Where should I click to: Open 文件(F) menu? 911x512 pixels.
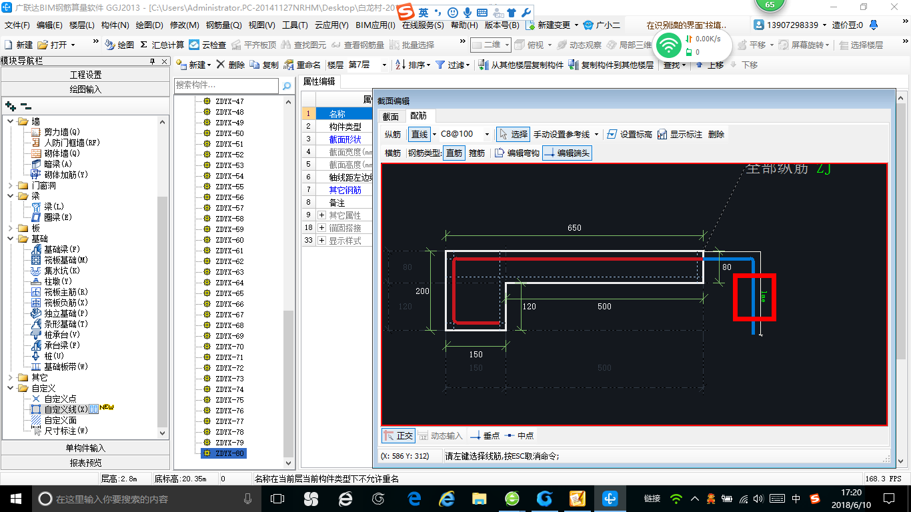pos(17,25)
